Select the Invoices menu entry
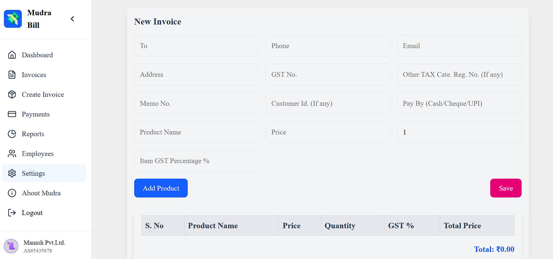Screen dimensions: 553x259 tap(33, 75)
